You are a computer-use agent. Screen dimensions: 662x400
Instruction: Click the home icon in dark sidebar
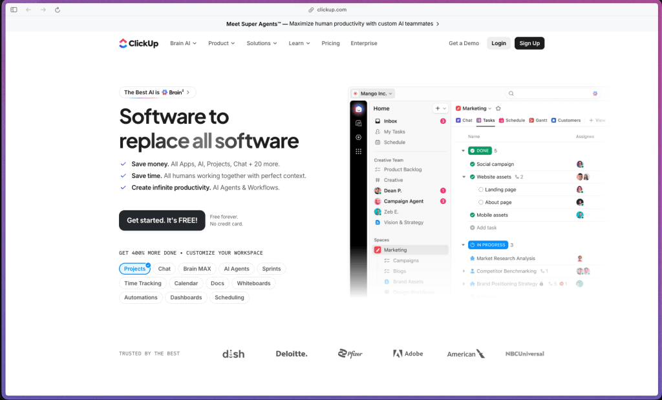pos(358,109)
